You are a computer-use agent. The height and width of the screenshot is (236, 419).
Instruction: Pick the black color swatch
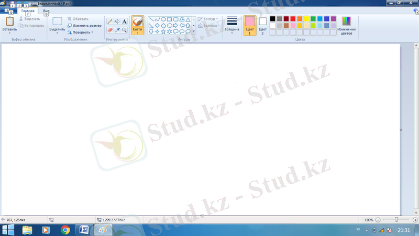pos(272,19)
